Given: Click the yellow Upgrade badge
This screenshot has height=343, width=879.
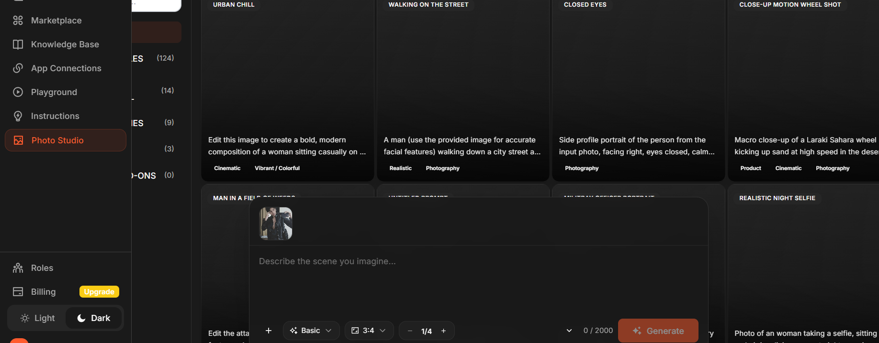Looking at the screenshot, I should click(99, 292).
